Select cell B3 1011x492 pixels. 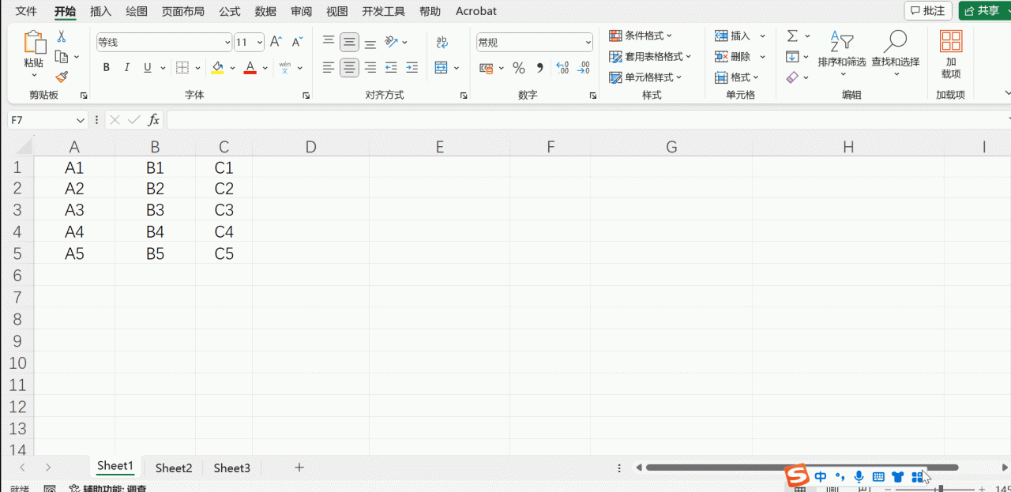[155, 210]
